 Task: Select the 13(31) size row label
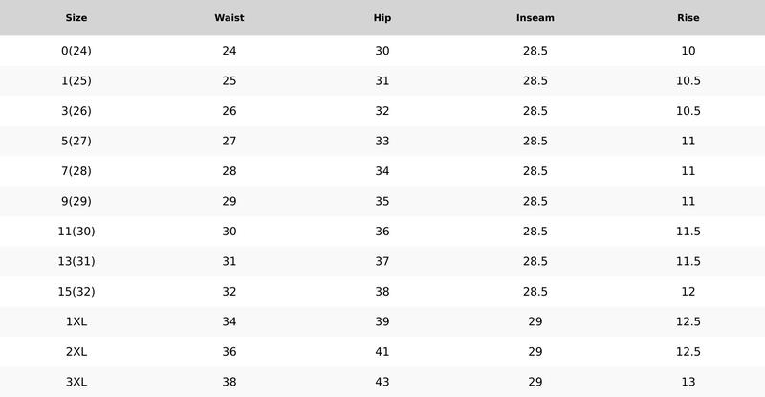76,262
